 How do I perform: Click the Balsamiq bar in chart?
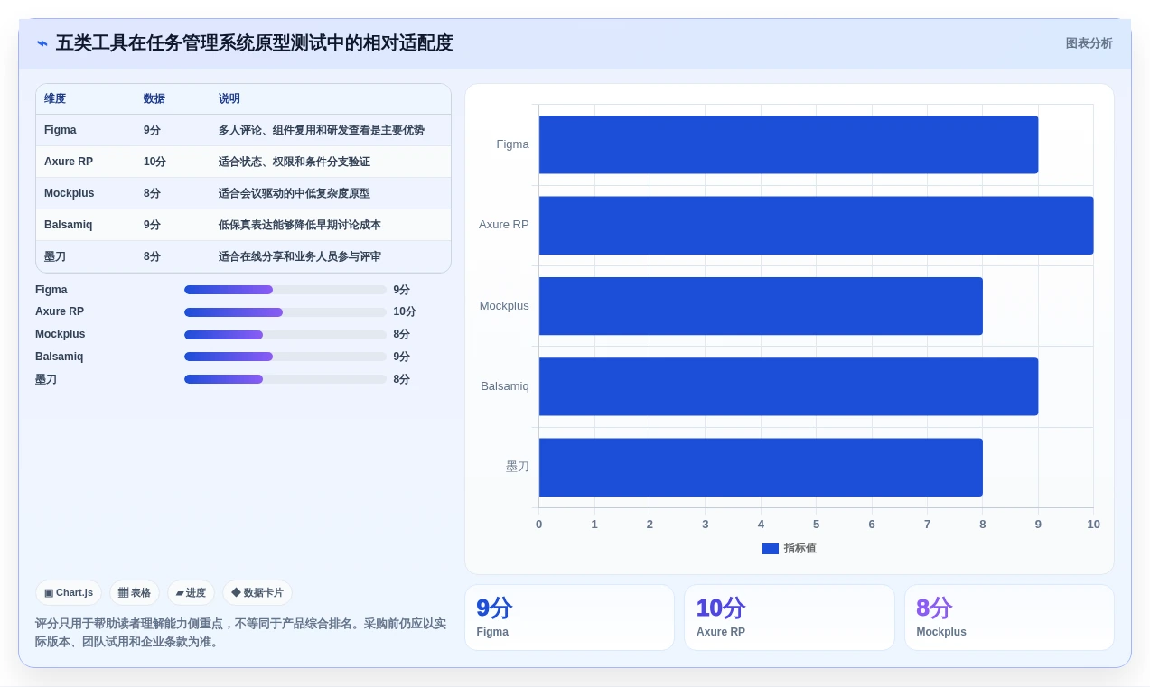tap(789, 386)
